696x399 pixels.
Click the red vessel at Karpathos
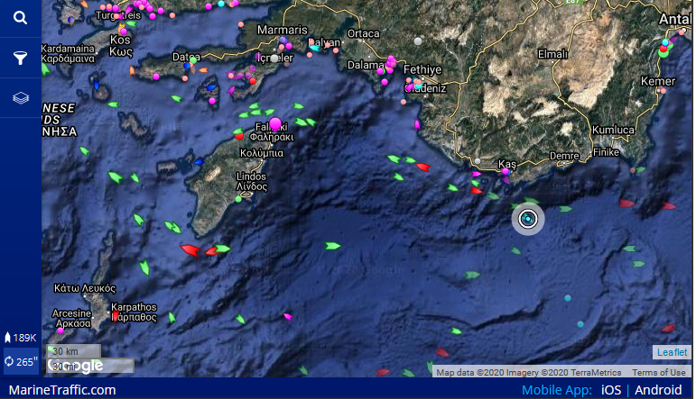tap(116, 315)
